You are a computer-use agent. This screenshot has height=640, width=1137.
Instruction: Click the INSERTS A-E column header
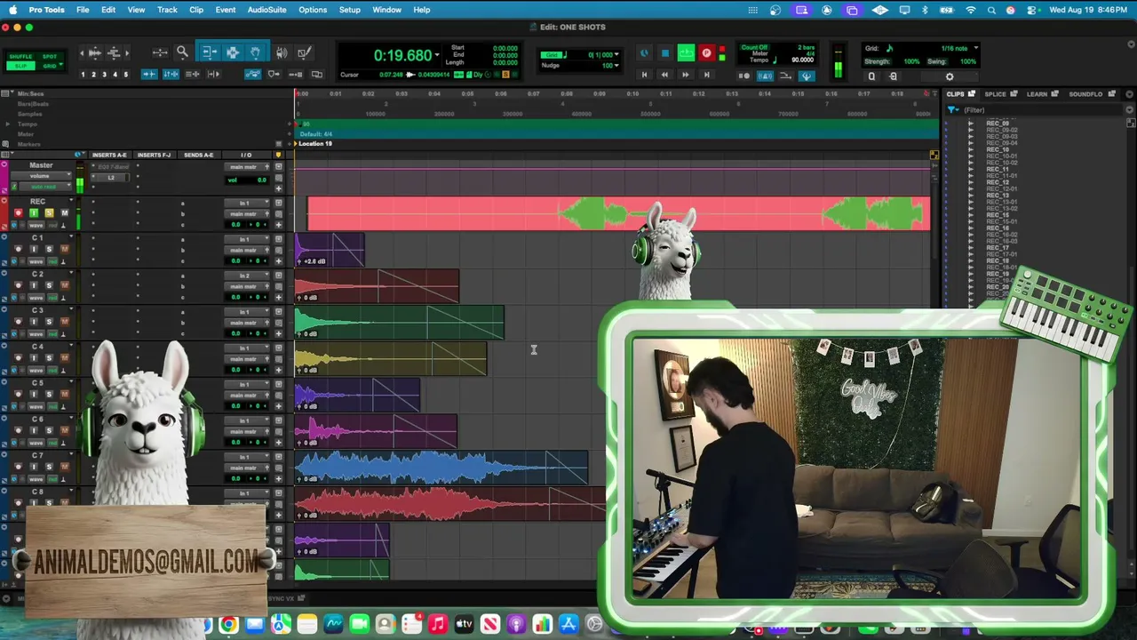pos(110,155)
